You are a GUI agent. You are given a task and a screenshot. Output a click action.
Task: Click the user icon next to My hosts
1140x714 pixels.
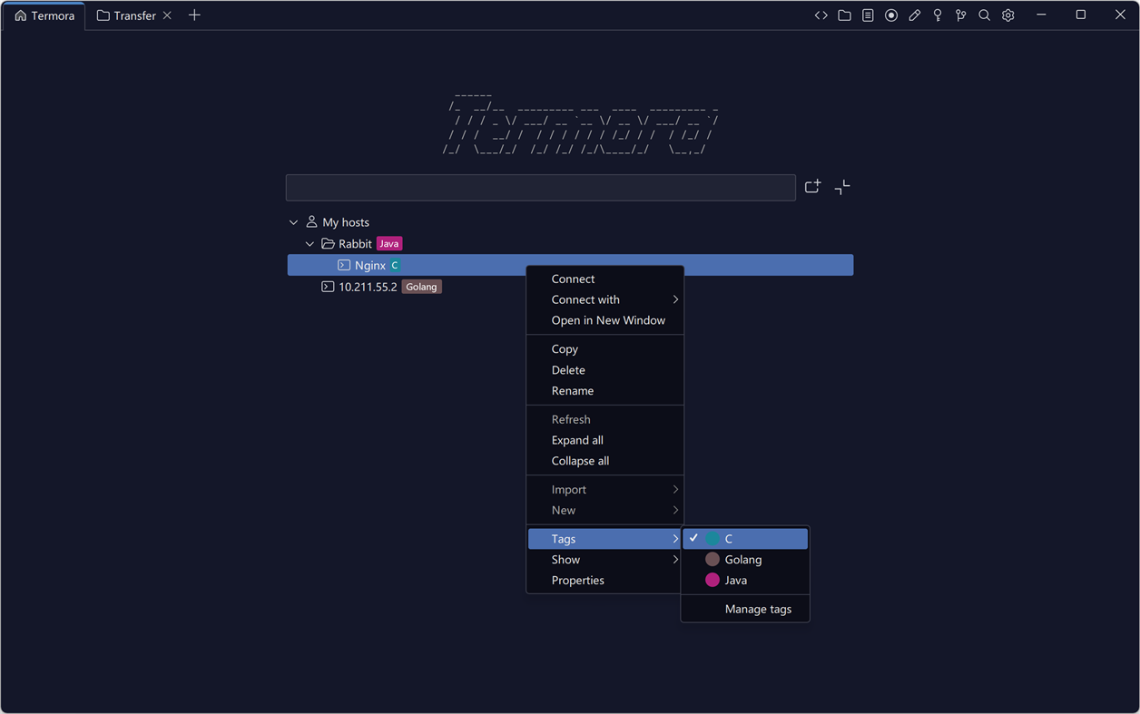click(x=311, y=221)
